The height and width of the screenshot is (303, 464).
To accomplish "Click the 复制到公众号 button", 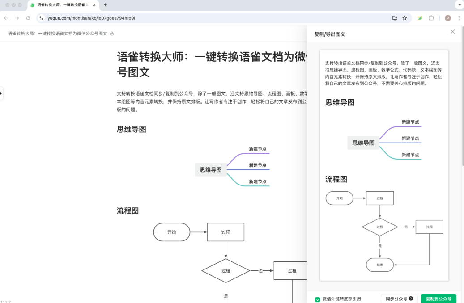I will point(438,299).
